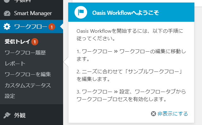Click the 受信トレイ count badge
This screenshot has height=125, width=202.
35,42
